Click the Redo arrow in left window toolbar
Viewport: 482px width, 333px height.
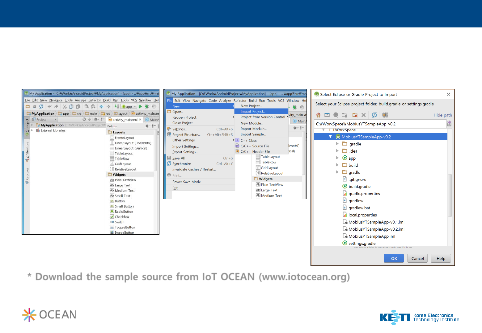56,107
